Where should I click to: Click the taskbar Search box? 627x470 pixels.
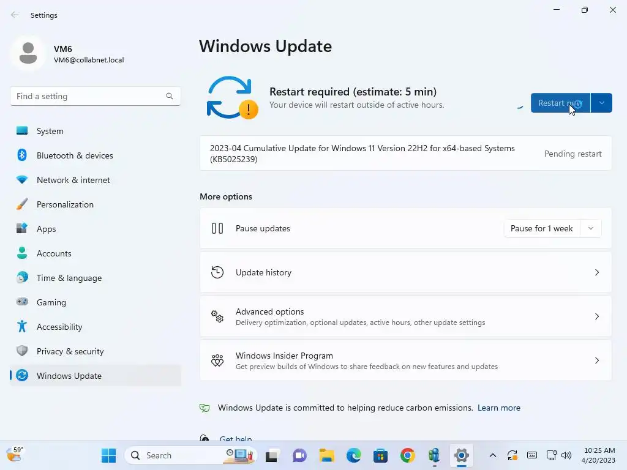[x=191, y=455]
